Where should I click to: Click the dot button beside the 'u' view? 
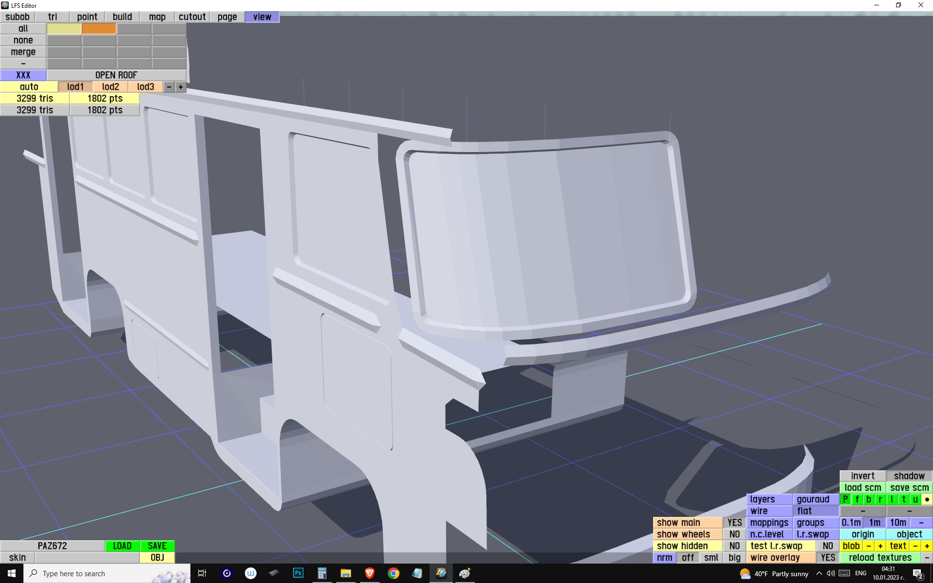(x=927, y=499)
